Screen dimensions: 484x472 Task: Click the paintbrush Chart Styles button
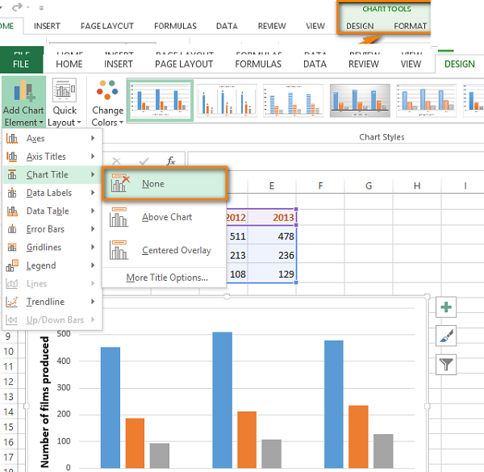(x=446, y=336)
